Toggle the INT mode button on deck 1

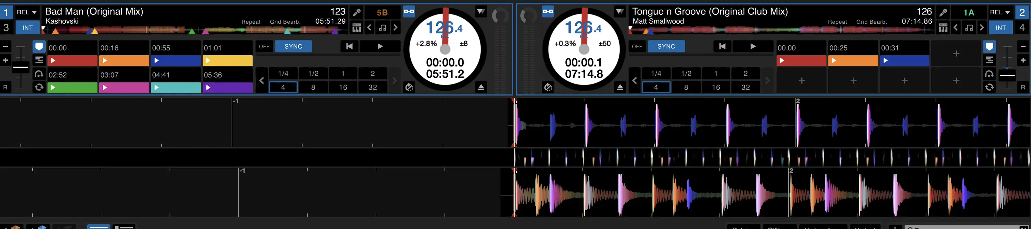(27, 27)
